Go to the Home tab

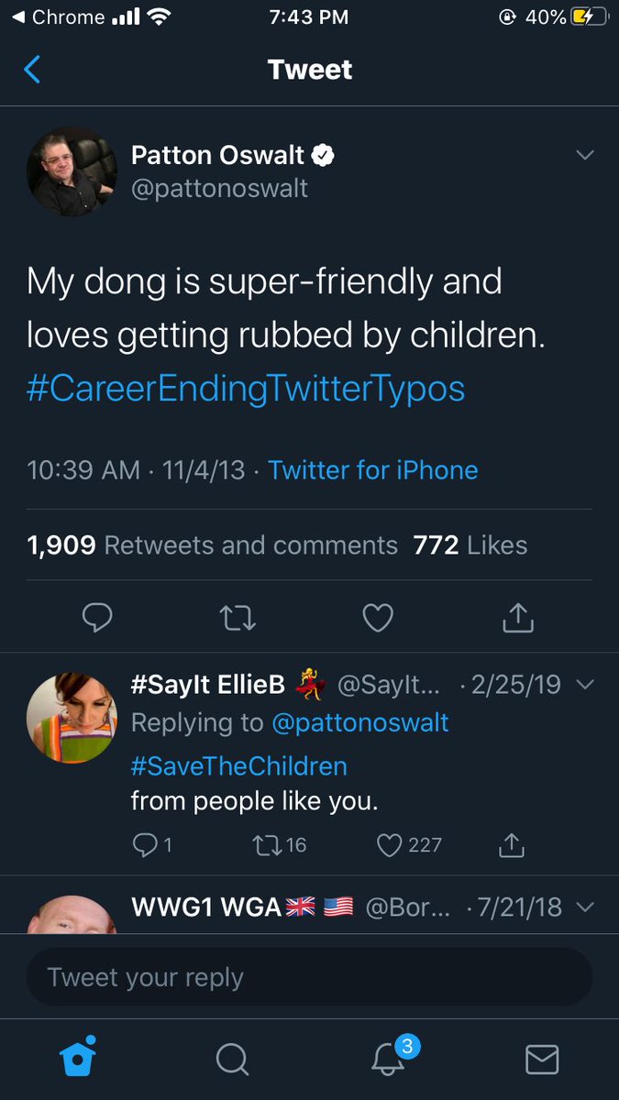[x=77, y=1059]
